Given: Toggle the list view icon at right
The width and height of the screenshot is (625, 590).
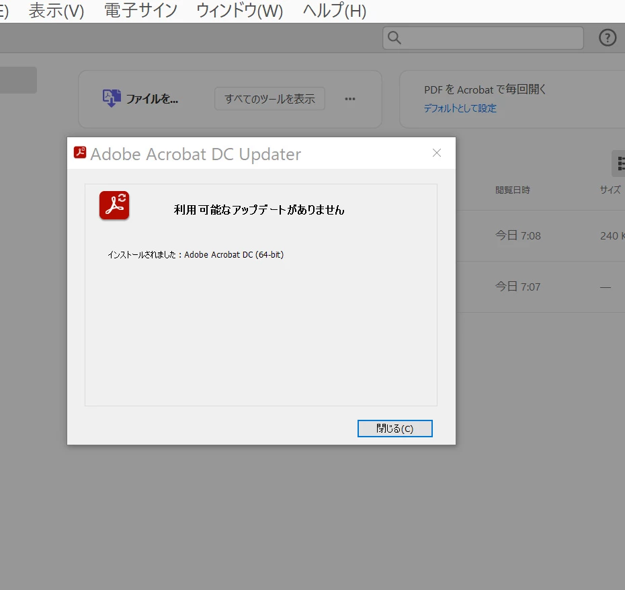Looking at the screenshot, I should [620, 163].
